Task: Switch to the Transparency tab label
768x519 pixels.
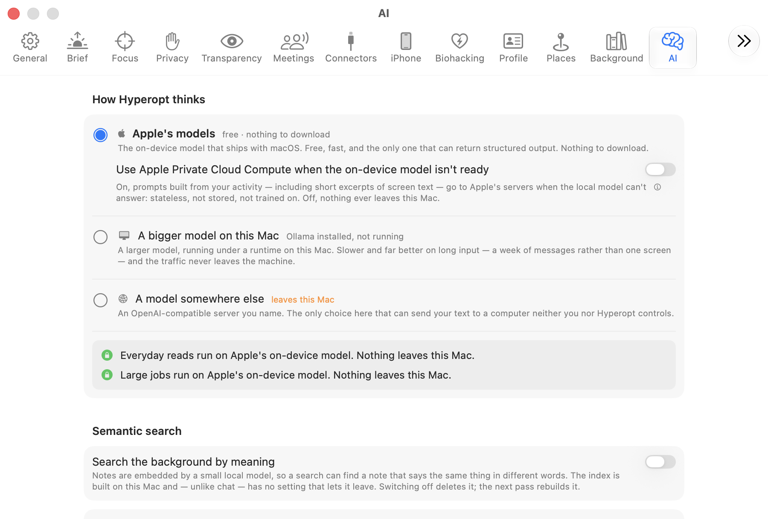Action: pos(232,58)
